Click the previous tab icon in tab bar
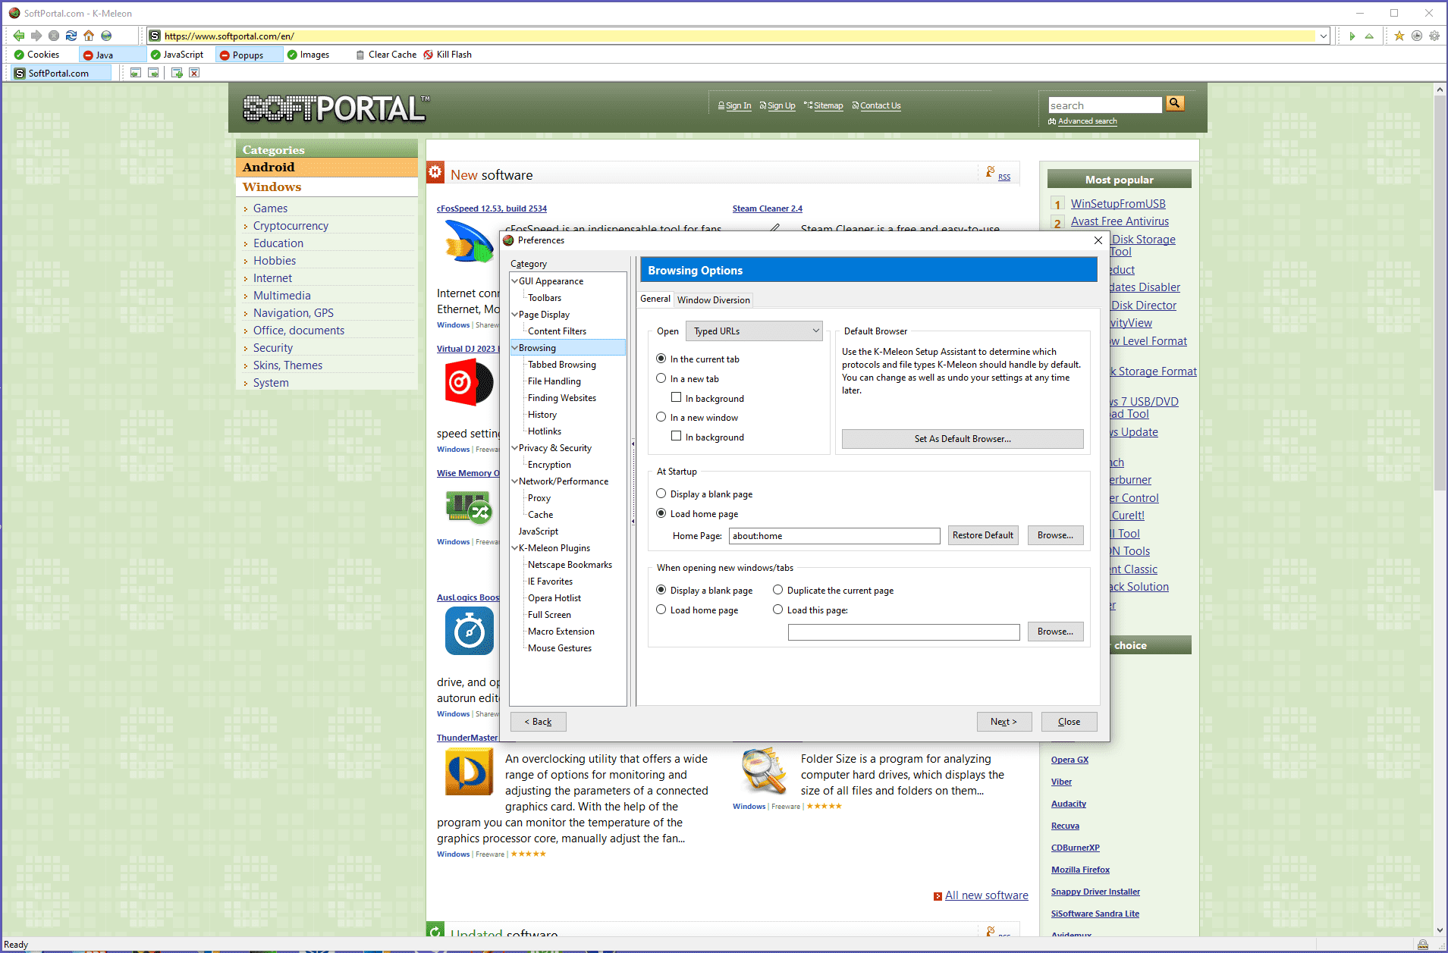Screen dimensions: 1448x953 pos(136,73)
